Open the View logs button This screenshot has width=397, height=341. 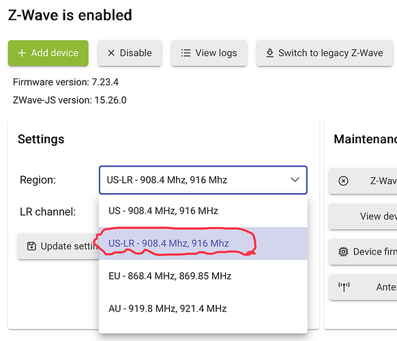pos(209,53)
